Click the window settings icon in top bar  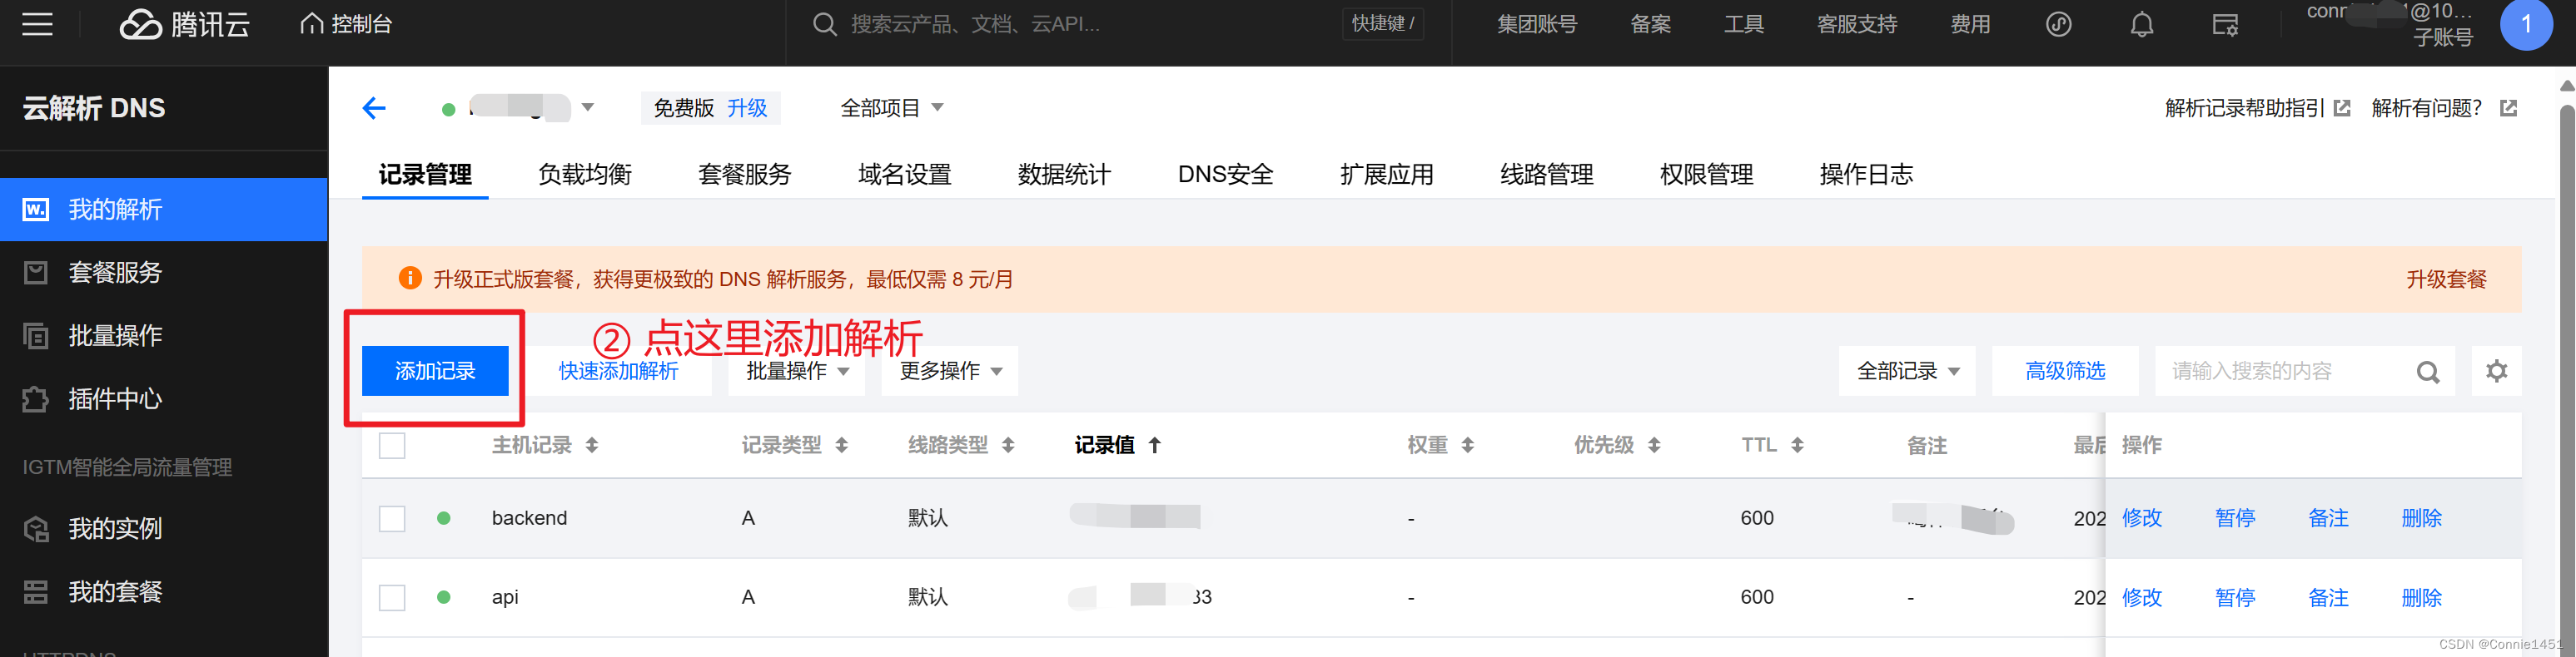point(2225,24)
